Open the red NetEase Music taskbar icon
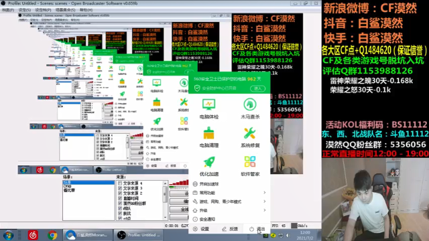 tap(33, 235)
